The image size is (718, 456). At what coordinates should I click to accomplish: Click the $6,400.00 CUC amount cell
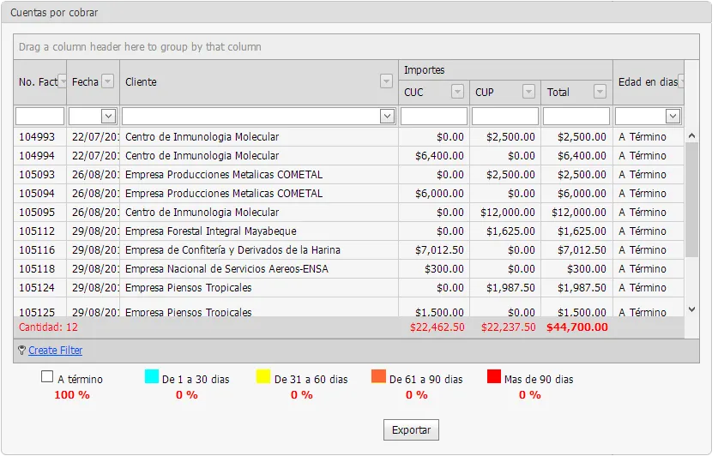(x=439, y=155)
